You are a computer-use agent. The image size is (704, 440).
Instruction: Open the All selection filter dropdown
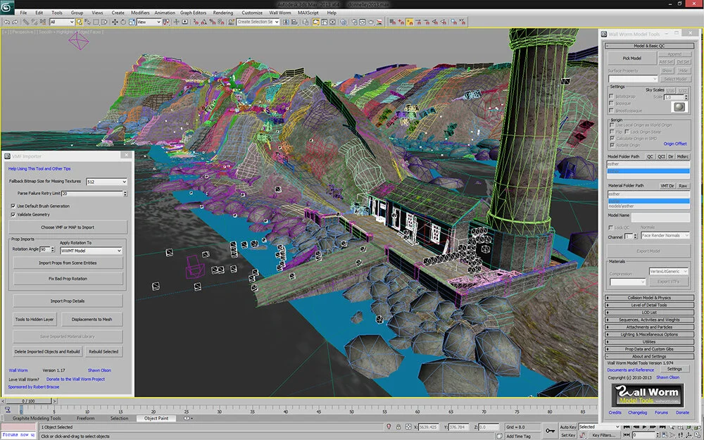pos(62,22)
